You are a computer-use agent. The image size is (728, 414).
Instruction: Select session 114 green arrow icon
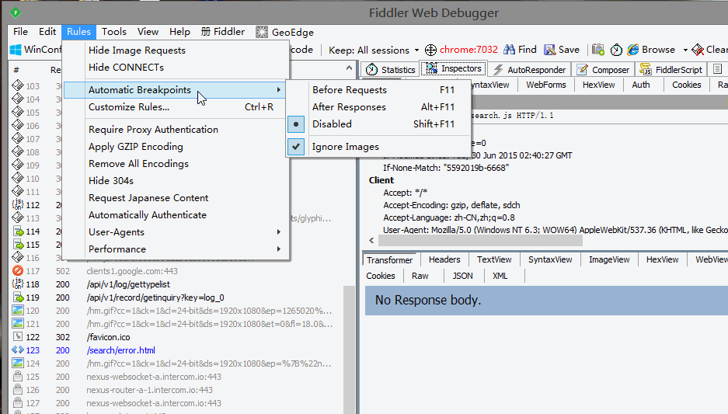pos(18,231)
